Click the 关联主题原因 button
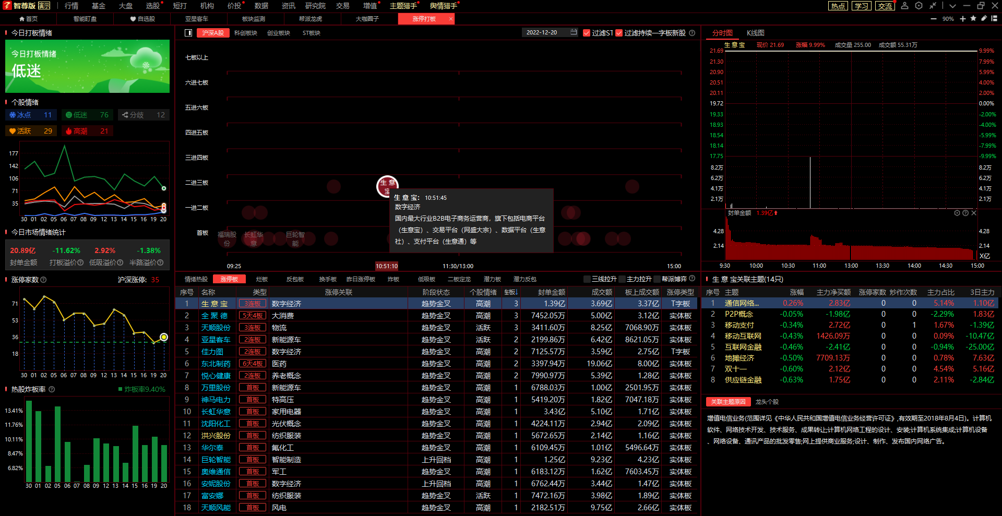This screenshot has width=1002, height=516. 728,402
